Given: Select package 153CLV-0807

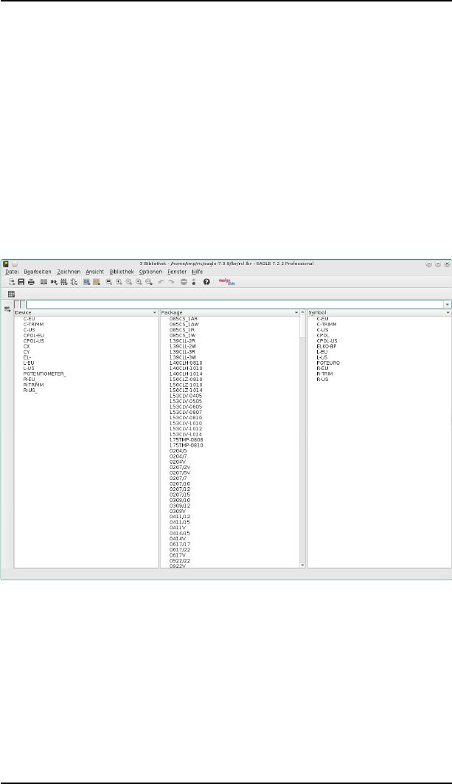Looking at the screenshot, I should (186, 412).
